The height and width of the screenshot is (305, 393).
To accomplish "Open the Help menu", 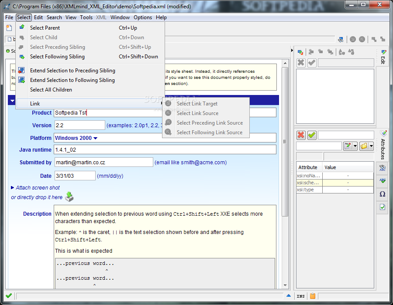I will click(x=161, y=17).
